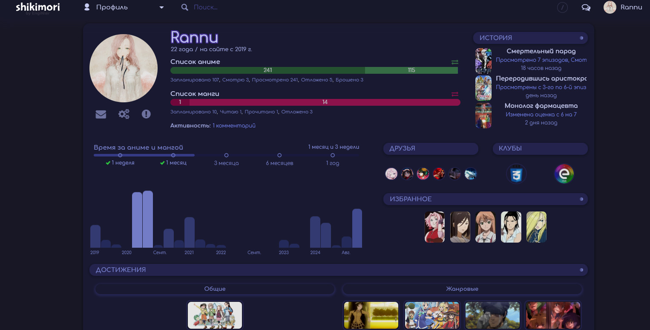Expand the Профиль dropdown menu
This screenshot has height=330, width=650.
pyautogui.click(x=161, y=8)
